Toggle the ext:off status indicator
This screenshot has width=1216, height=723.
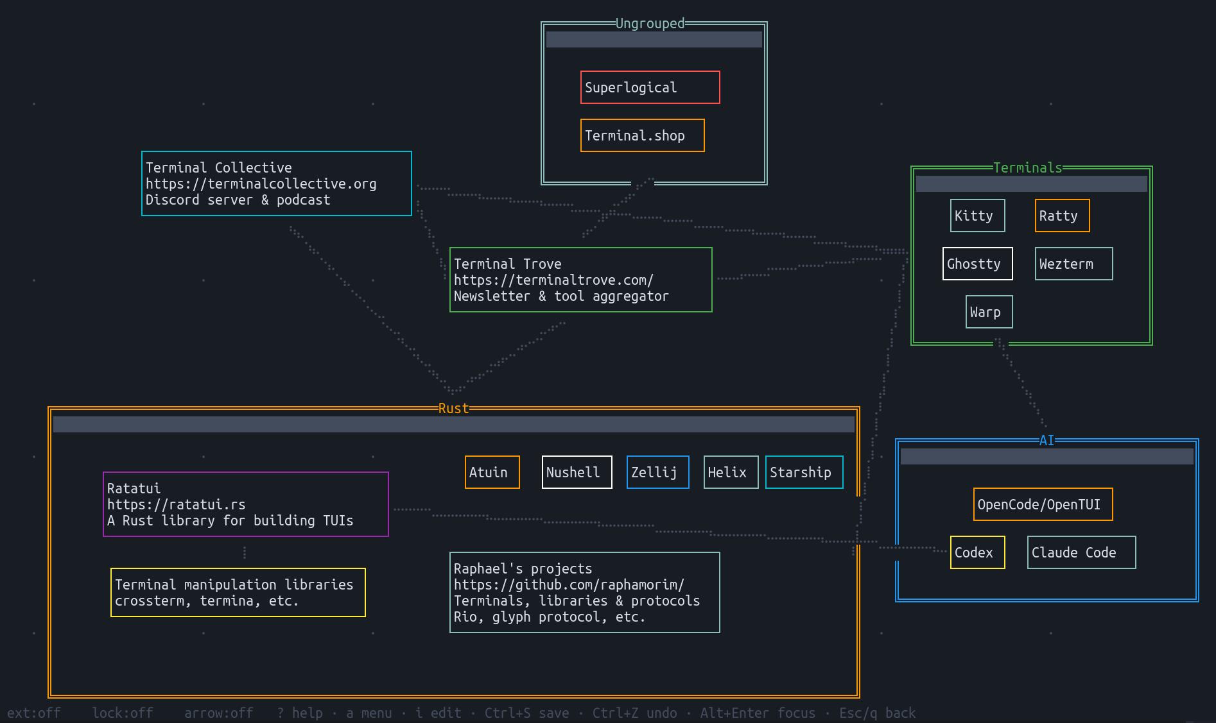[x=33, y=713]
